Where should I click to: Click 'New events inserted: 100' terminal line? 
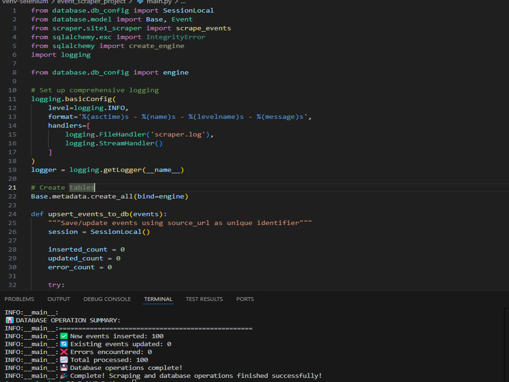[117, 336]
